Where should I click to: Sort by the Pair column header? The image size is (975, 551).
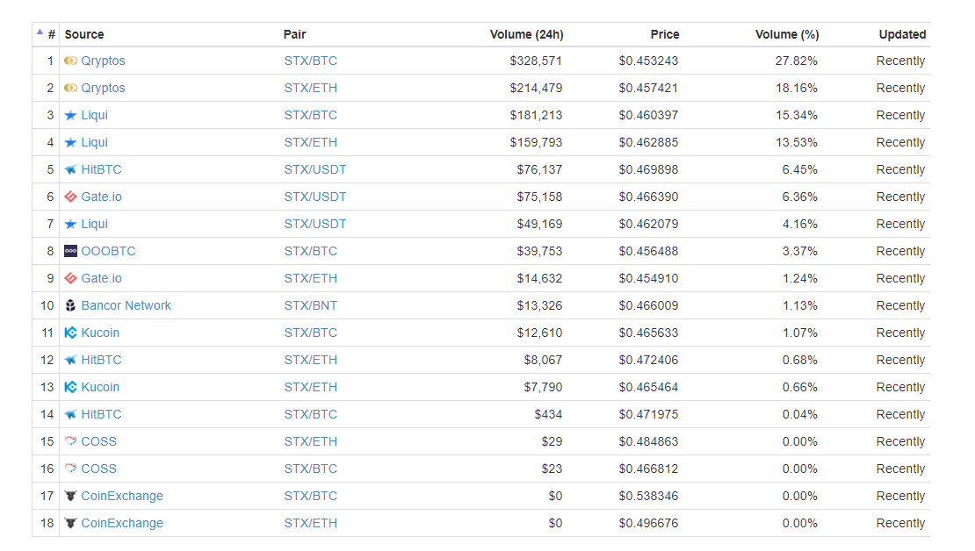[295, 35]
